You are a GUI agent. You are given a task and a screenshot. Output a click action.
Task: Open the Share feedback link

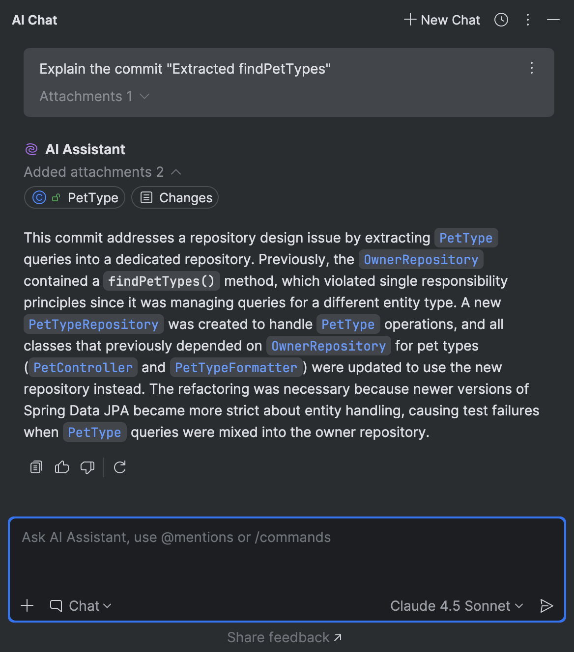(285, 637)
